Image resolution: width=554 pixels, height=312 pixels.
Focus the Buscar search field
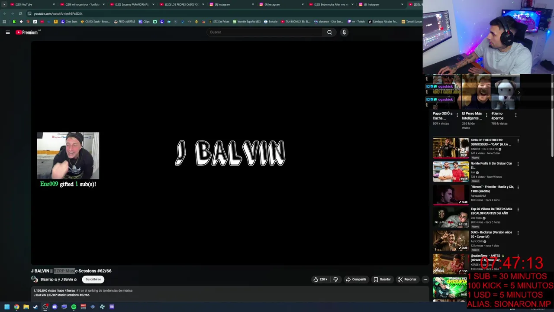[264, 32]
